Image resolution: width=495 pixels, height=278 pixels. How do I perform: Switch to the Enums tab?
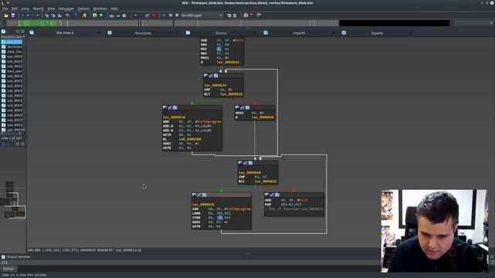coord(221,32)
